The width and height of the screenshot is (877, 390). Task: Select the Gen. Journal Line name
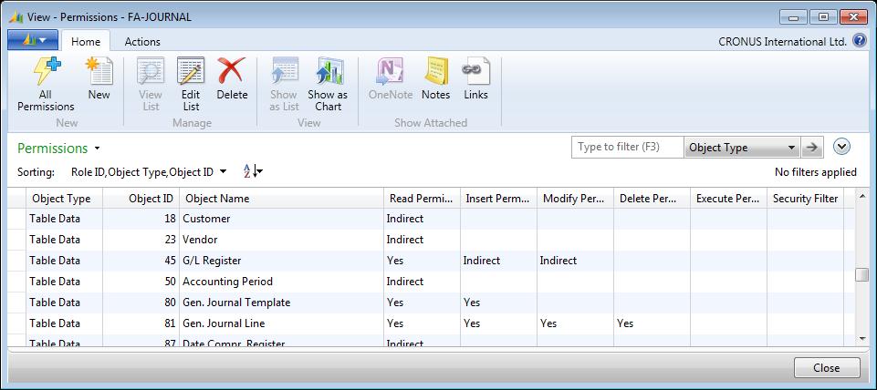coord(224,323)
